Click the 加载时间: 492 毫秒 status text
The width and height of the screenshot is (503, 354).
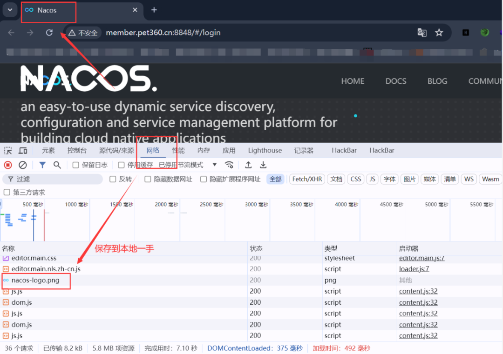[341, 348]
